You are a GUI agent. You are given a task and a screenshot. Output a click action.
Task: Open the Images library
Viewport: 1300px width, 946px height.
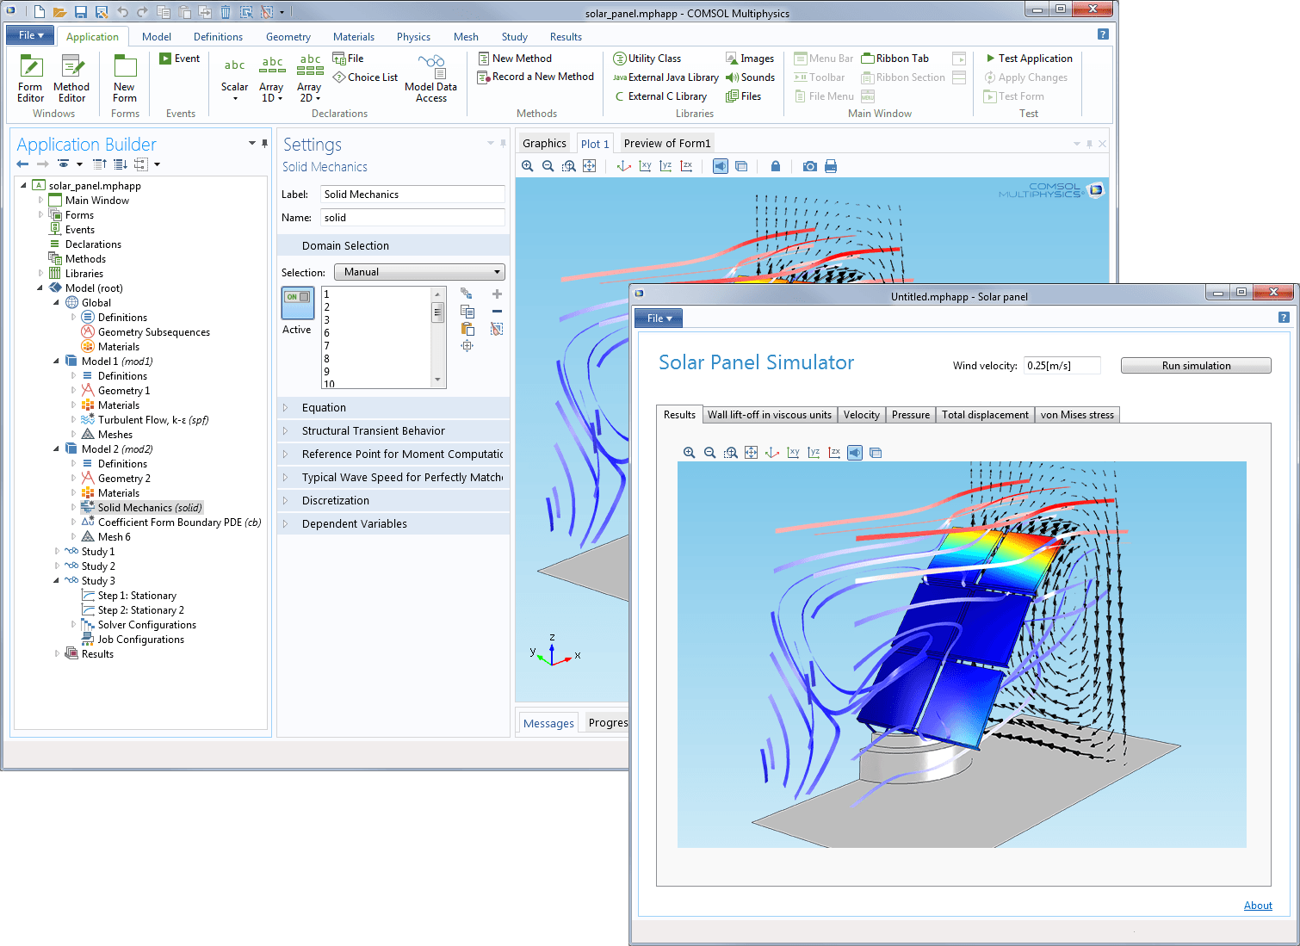click(750, 59)
